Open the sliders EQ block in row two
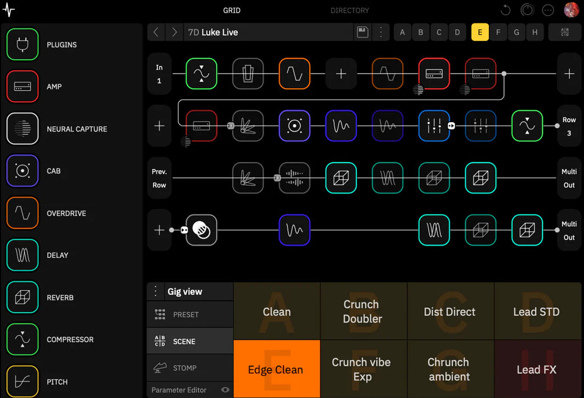The width and height of the screenshot is (584, 398). [x=434, y=126]
